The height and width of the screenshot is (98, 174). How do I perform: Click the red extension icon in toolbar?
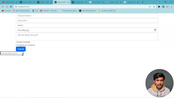(x=167, y=7)
